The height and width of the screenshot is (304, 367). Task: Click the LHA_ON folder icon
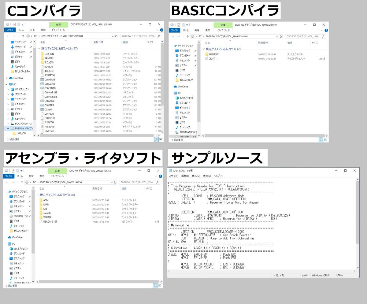[x=42, y=54]
